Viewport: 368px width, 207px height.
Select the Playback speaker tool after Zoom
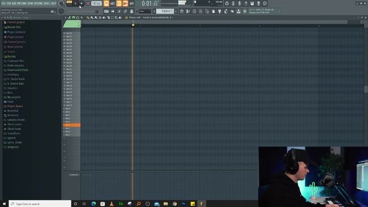120,18
